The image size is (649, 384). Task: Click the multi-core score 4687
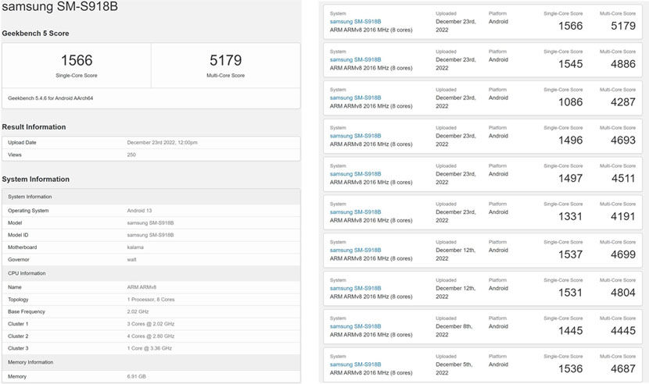[x=623, y=368]
